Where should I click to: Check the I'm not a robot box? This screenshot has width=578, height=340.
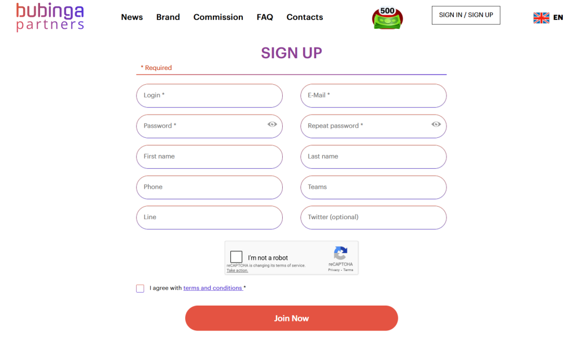237,256
